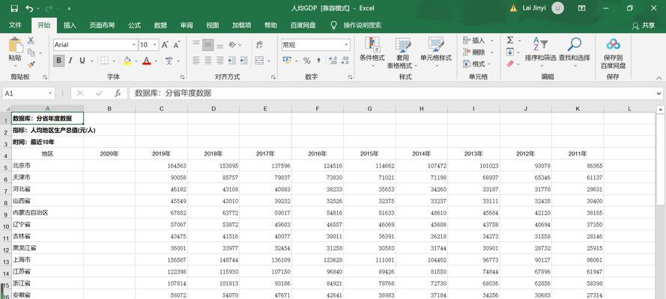Toggle middle vertical alignment
Image resolution: width=666 pixels, height=299 pixels.
click(x=208, y=44)
